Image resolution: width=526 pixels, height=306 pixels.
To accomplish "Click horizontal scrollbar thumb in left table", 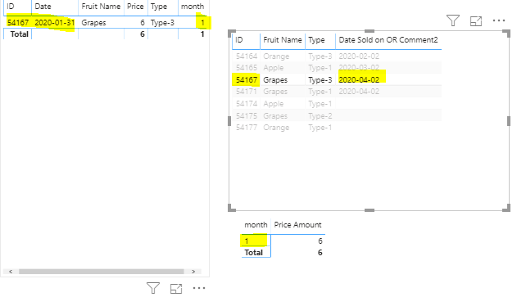I will pyautogui.click(x=102, y=272).
